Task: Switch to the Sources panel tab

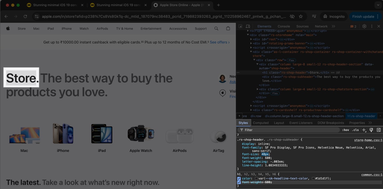Action: coord(302,26)
